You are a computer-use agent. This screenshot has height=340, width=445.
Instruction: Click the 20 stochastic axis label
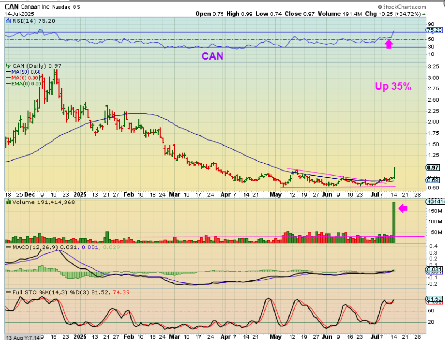point(430,322)
